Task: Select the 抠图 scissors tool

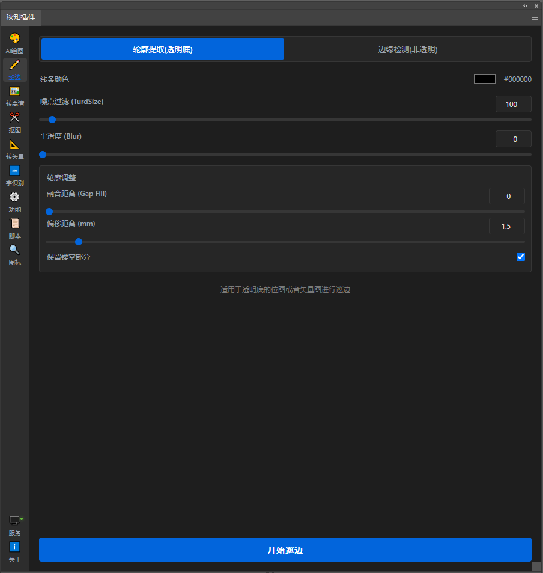Action: [14, 122]
